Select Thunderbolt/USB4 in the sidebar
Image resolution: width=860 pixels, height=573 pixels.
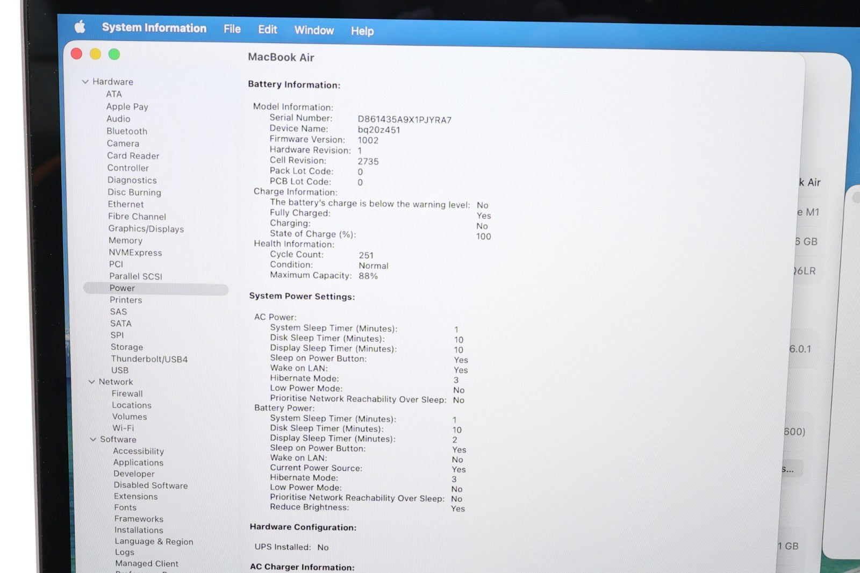(149, 359)
